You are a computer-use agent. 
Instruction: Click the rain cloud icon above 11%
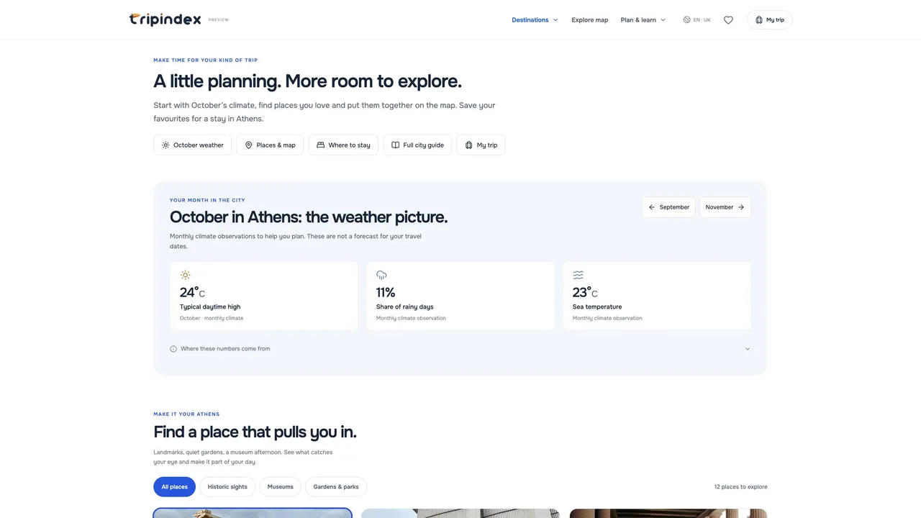point(381,275)
